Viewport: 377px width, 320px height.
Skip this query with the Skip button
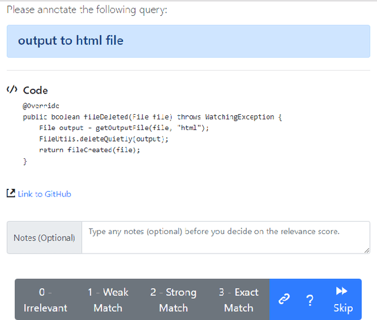pyautogui.click(x=343, y=299)
